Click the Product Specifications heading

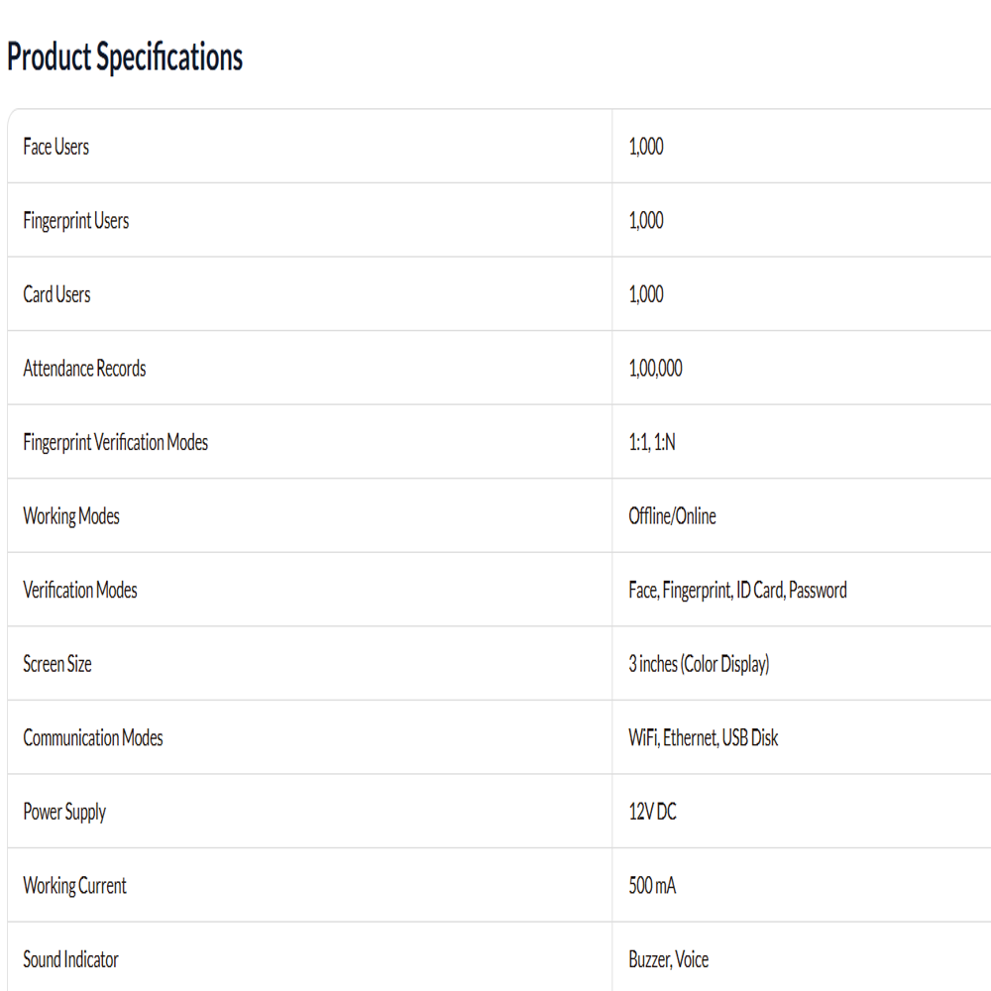click(x=125, y=56)
